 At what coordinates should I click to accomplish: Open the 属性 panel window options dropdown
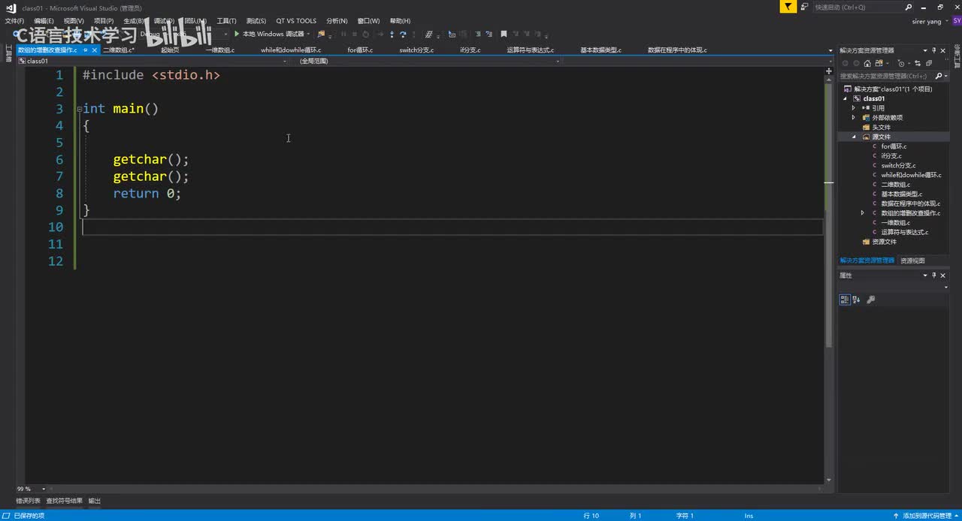click(925, 276)
